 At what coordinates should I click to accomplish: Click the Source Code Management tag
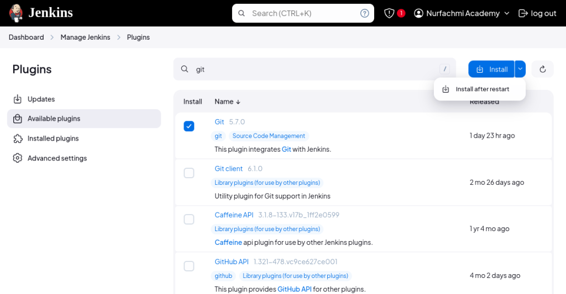click(269, 136)
